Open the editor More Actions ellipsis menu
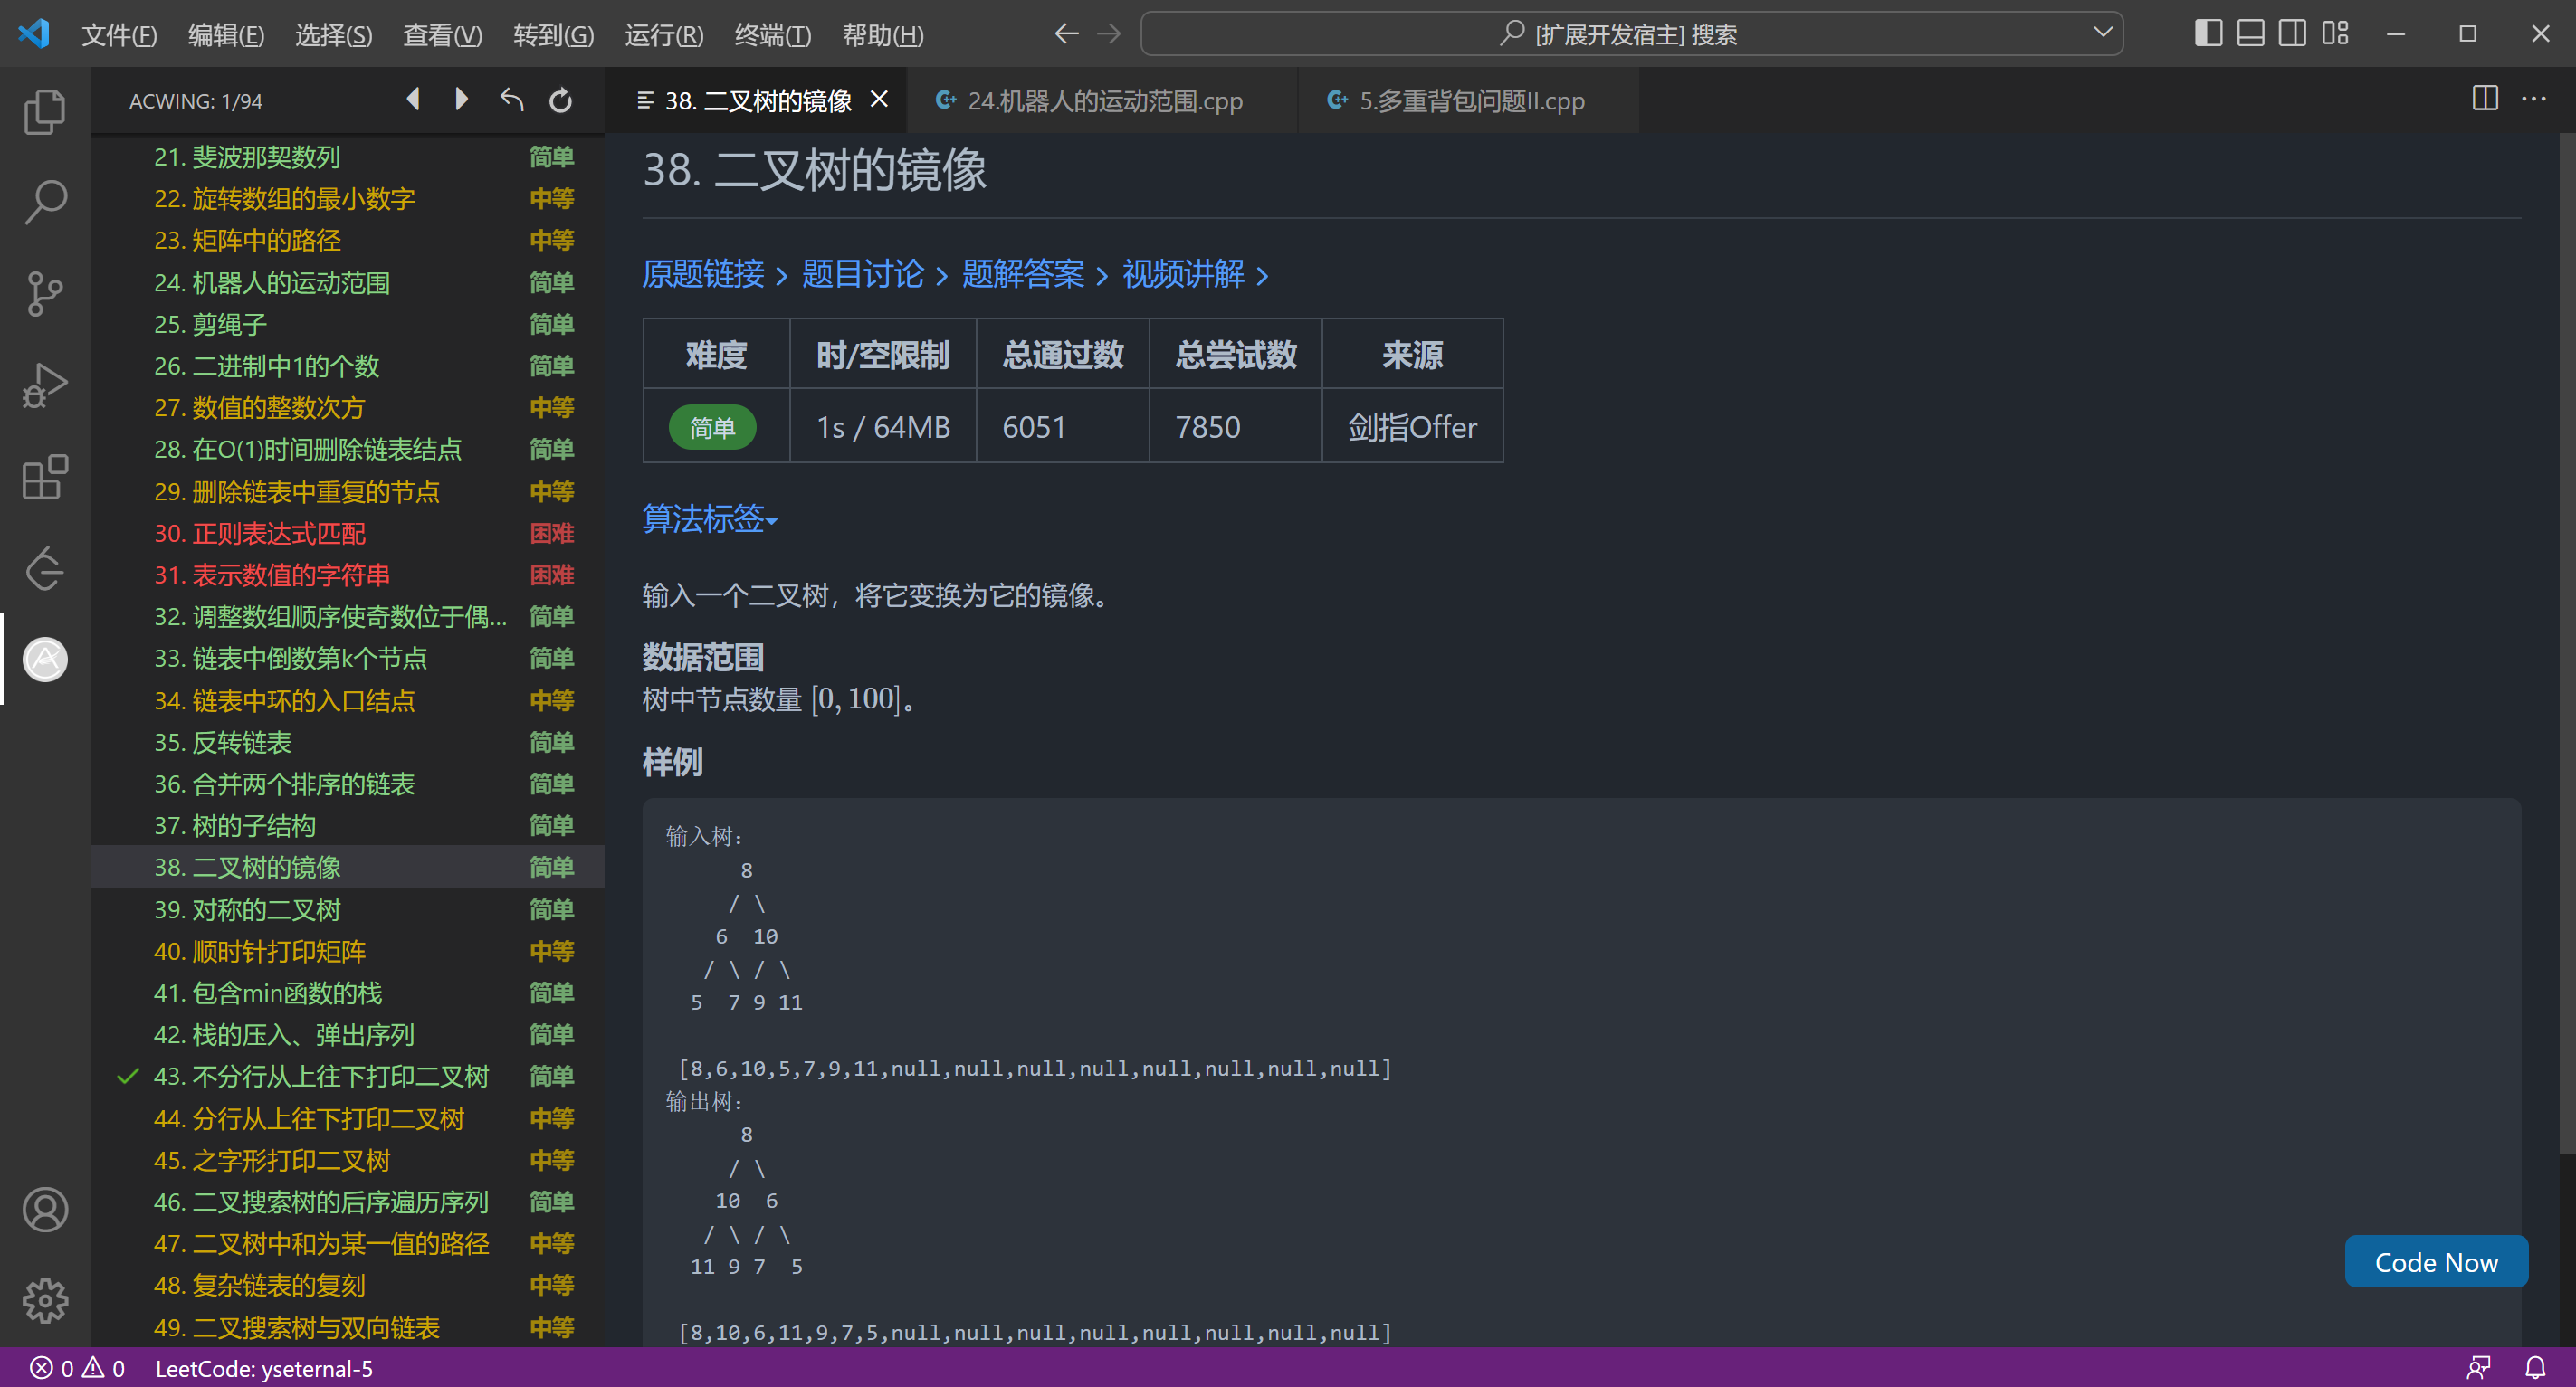The height and width of the screenshot is (1387, 2576). (x=2533, y=100)
